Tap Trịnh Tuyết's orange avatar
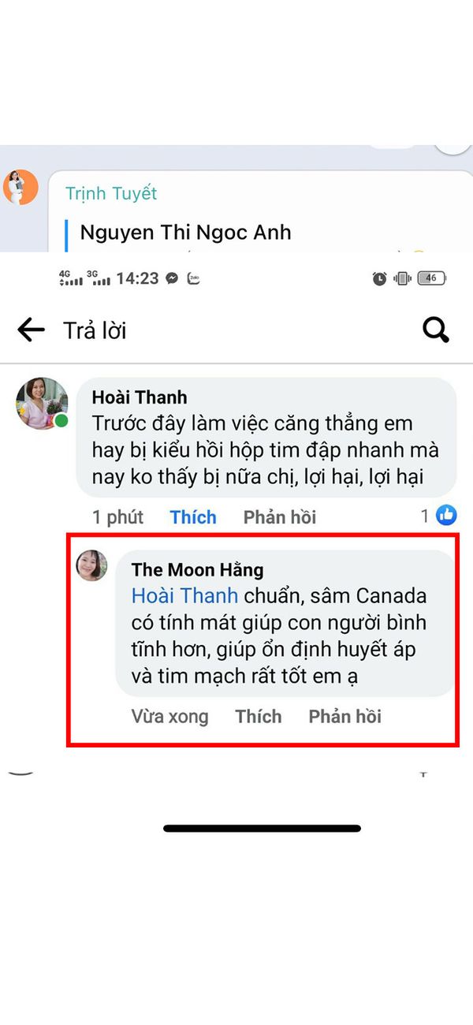Screen dimensions: 473x1025 pos(20,187)
